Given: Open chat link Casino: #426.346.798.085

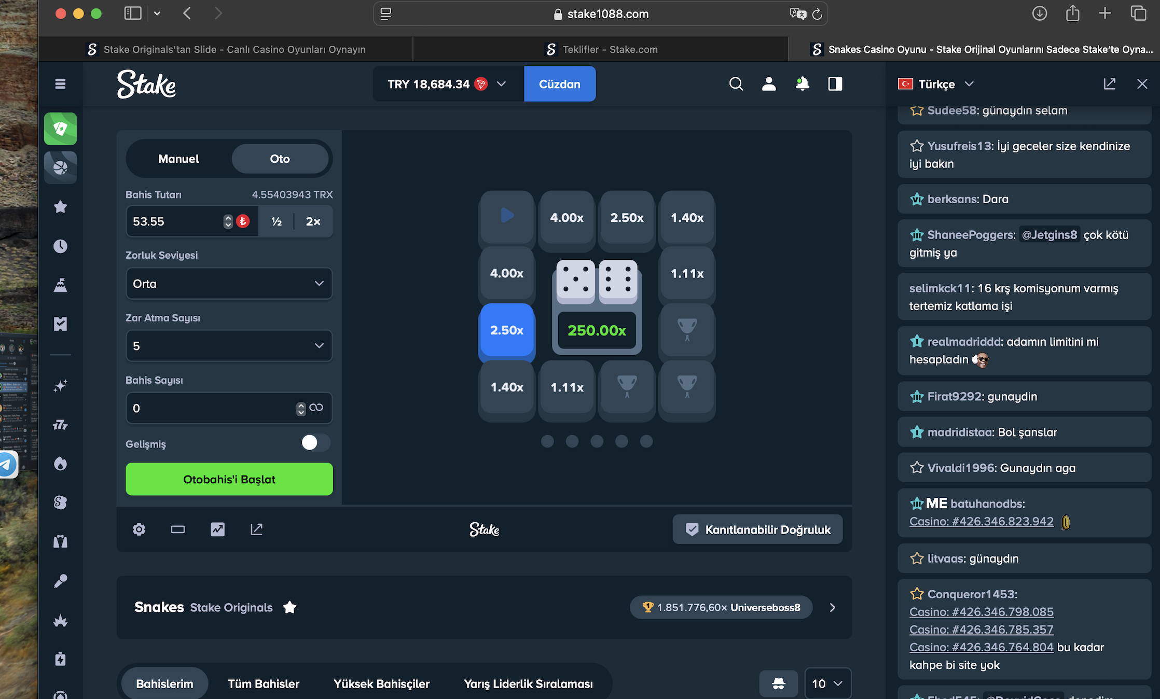Looking at the screenshot, I should tap(981, 612).
